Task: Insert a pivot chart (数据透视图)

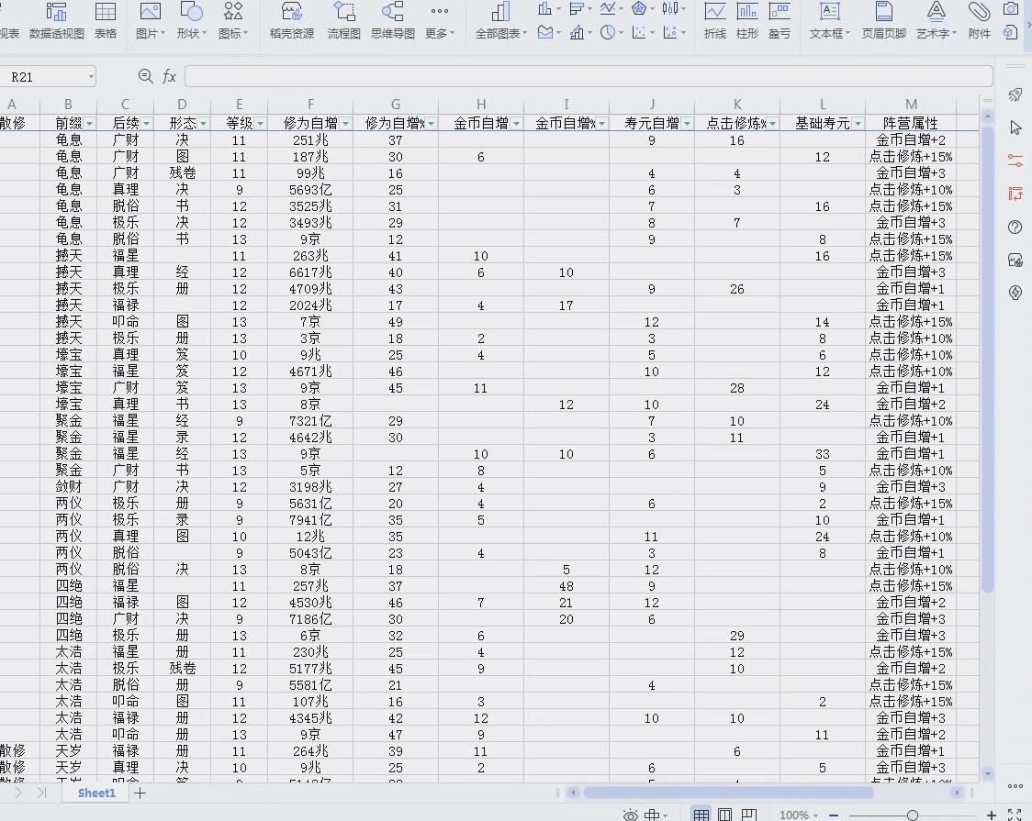Action: click(57, 21)
